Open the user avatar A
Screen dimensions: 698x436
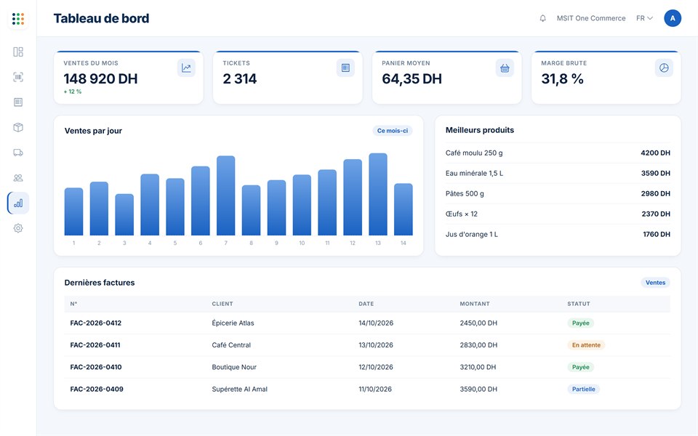[673, 18]
